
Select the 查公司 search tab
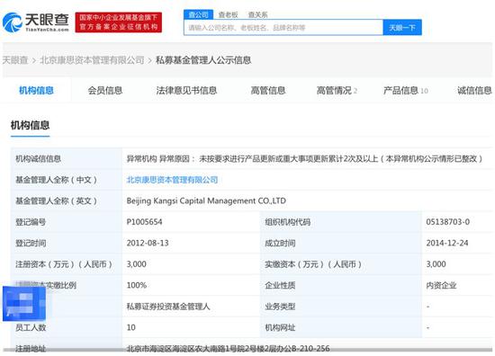coord(199,14)
